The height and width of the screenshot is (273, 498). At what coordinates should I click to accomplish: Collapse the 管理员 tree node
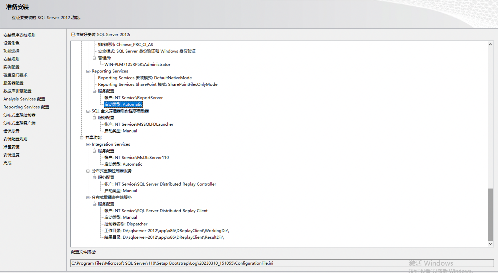(94, 58)
